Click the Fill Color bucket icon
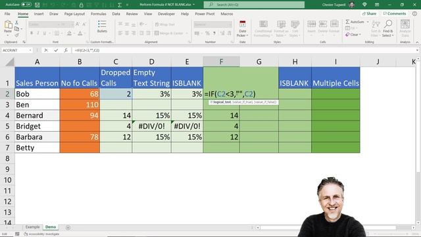Screen dimensions: 421x237 click(x=69, y=34)
